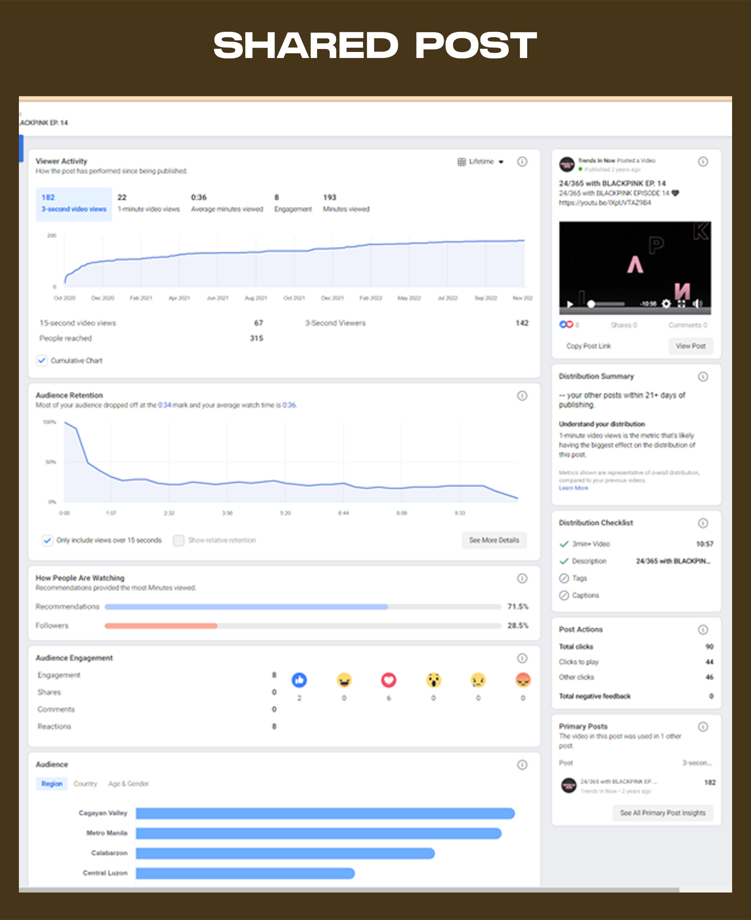Open the Learn More link

[x=573, y=488]
